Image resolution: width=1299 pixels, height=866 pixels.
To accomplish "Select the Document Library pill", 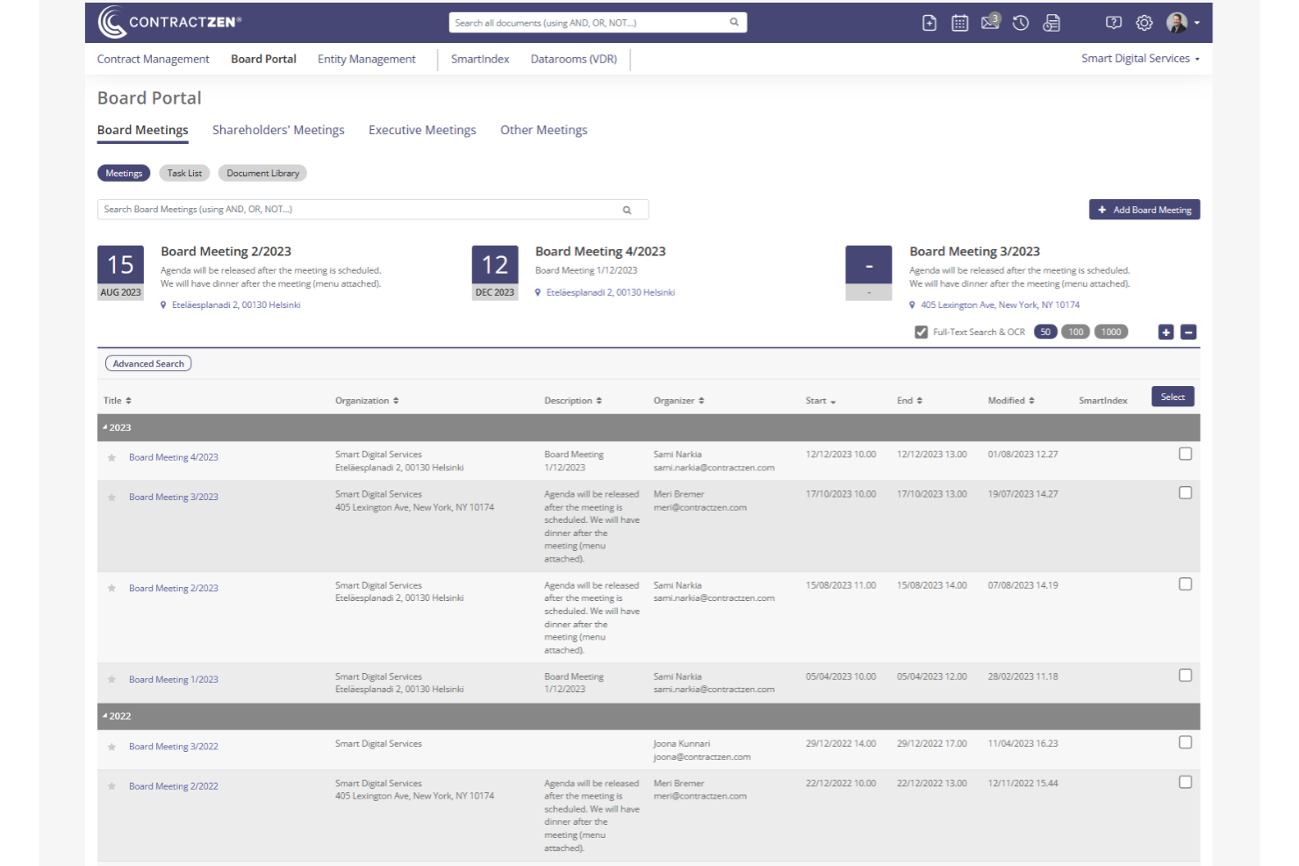I will 262,173.
